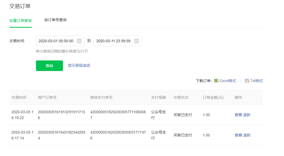Click the 交易状态 column header
Viewport: 284px width, 156px height.
point(181,97)
